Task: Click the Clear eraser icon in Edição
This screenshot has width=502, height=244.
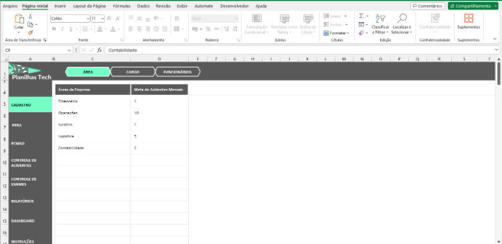Action: 361,33
